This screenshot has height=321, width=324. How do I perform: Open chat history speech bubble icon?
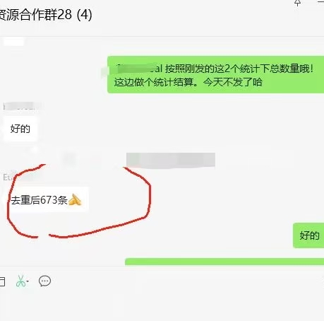coord(44,281)
